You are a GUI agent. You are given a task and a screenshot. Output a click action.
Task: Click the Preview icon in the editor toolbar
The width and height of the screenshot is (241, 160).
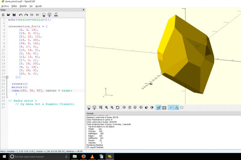point(44,15)
